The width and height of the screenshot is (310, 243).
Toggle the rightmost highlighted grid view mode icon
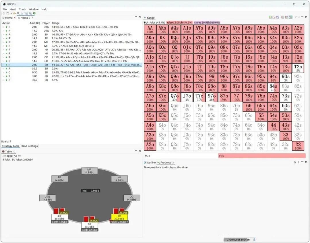pos(290,18)
